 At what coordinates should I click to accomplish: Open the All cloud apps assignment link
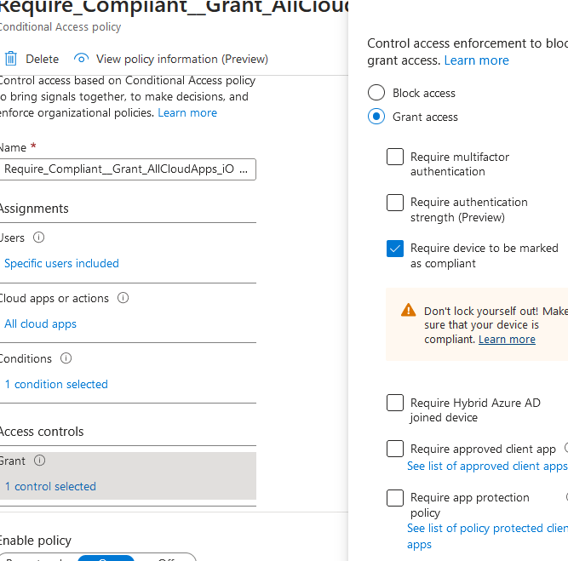40,323
